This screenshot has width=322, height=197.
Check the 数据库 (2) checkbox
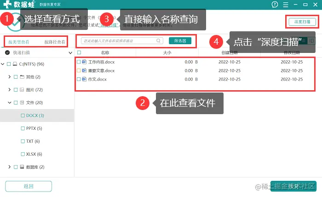pos(16,167)
